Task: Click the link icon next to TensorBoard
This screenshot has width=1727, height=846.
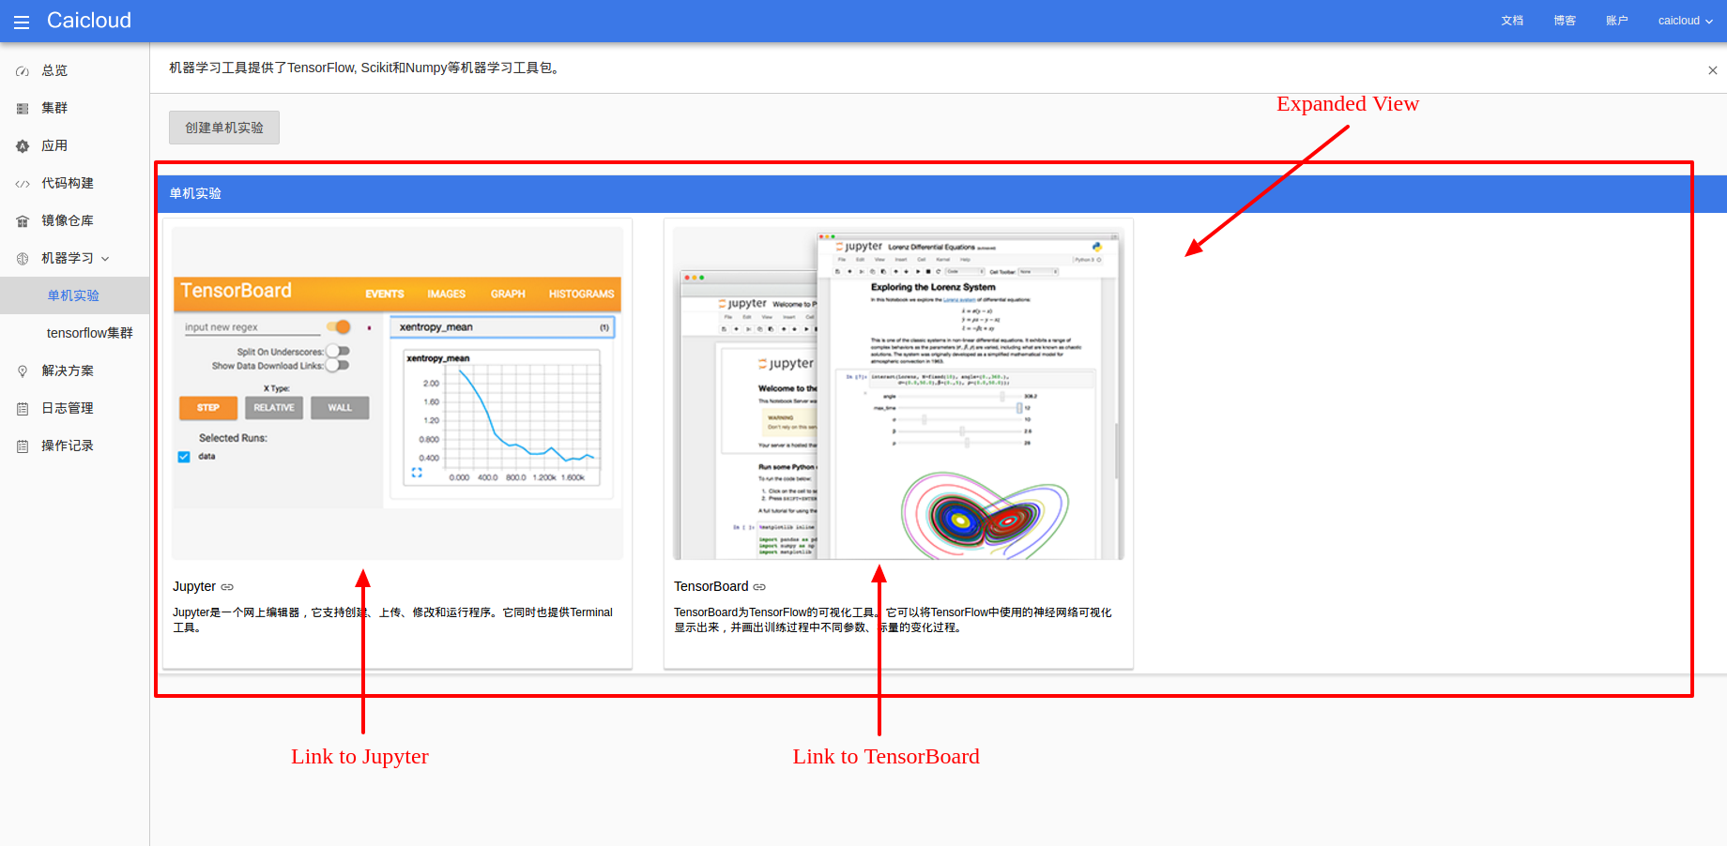Action: 759,587
